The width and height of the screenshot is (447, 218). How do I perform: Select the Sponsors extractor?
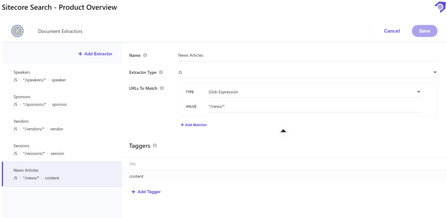point(62,101)
